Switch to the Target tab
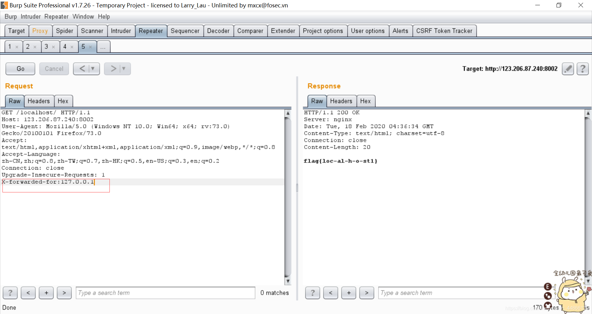Viewport: 592px width, 314px height. pos(17,31)
